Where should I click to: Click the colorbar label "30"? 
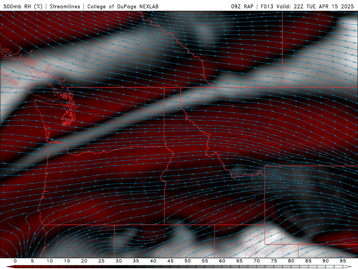pos(119,261)
